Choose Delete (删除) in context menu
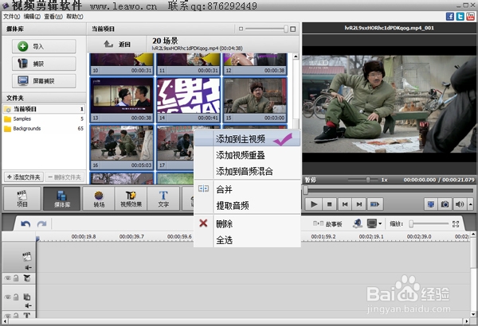Image resolution: width=478 pixels, height=326 pixels. (x=247, y=223)
